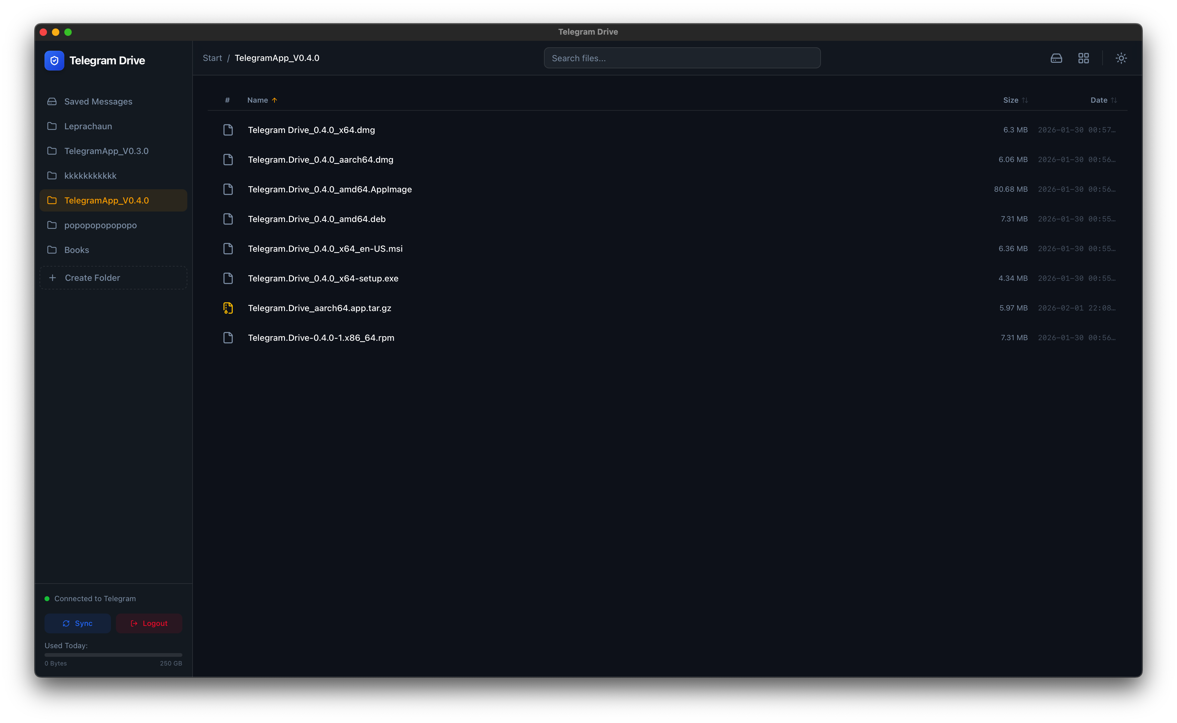Click the storage drive icon in the toolbar
This screenshot has width=1177, height=723.
pyautogui.click(x=1056, y=58)
